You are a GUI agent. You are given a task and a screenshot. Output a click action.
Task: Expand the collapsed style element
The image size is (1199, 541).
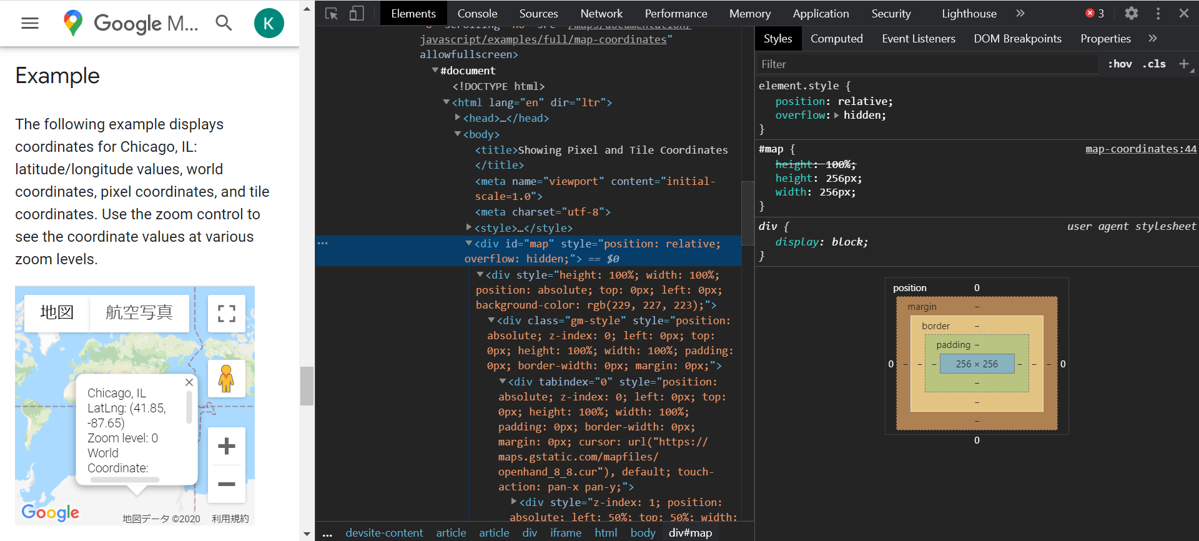(469, 227)
